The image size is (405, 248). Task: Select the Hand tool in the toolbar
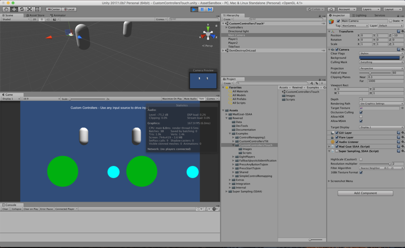(x=6, y=9)
